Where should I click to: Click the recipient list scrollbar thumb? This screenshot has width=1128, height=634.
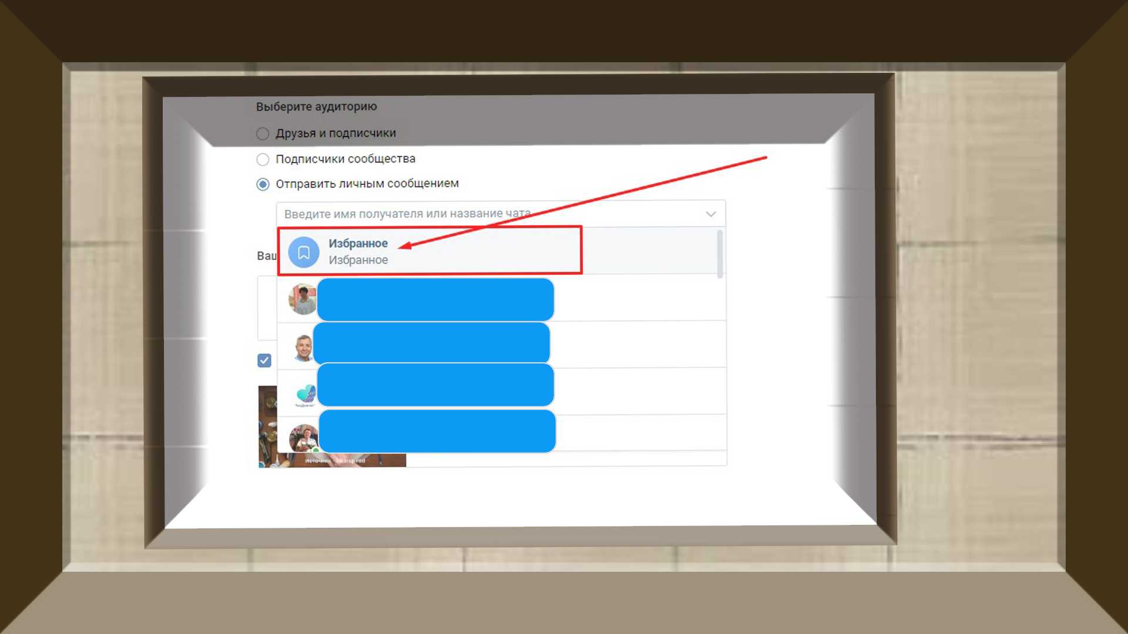coord(720,254)
